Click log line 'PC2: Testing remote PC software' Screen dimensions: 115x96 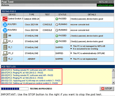[27, 75]
